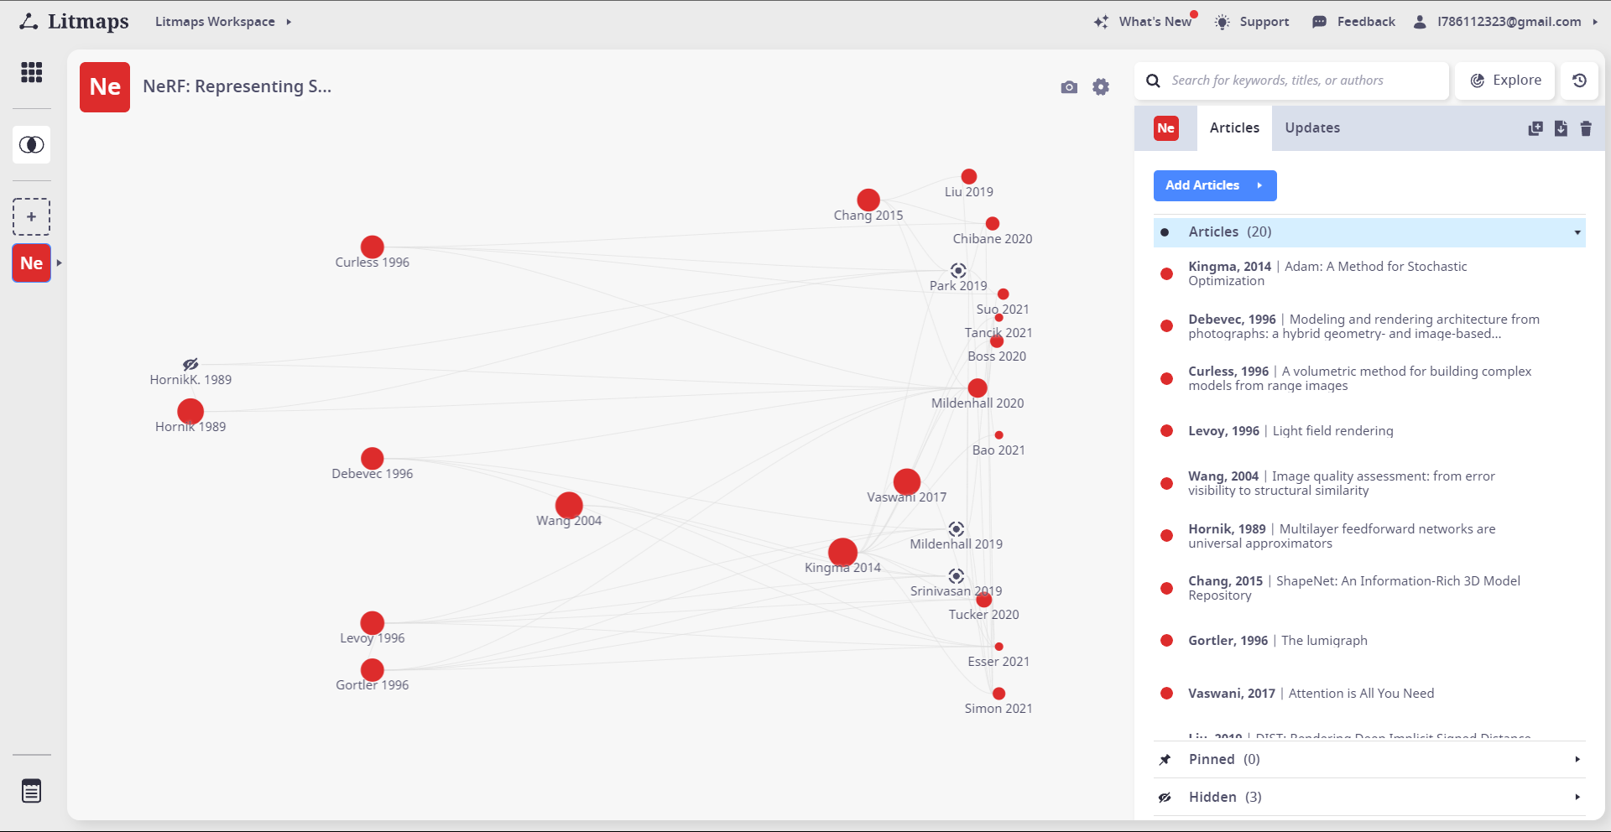Viewport: 1611px width, 832px height.
Task: Select the Kingma 2014 node on map
Action: point(842,552)
